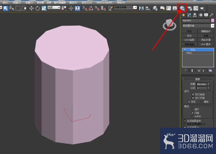Increase the 分段 segments spinner
Screen dimensions: 216x154
click(x=209, y=87)
